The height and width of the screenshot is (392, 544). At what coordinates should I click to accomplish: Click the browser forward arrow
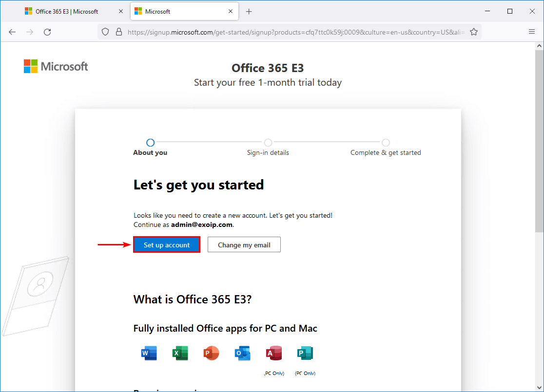click(x=30, y=32)
